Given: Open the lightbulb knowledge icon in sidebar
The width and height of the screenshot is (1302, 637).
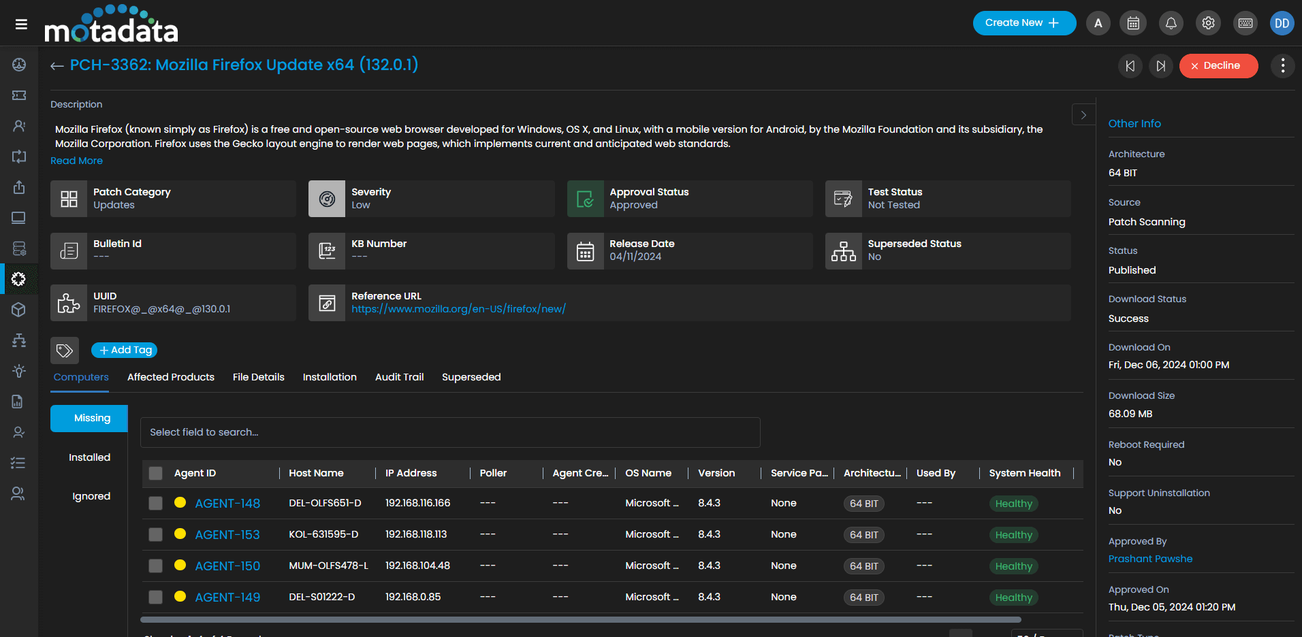Looking at the screenshot, I should tap(19, 371).
